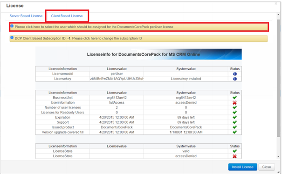Click 'Version upgrade covered till' label

point(62,132)
